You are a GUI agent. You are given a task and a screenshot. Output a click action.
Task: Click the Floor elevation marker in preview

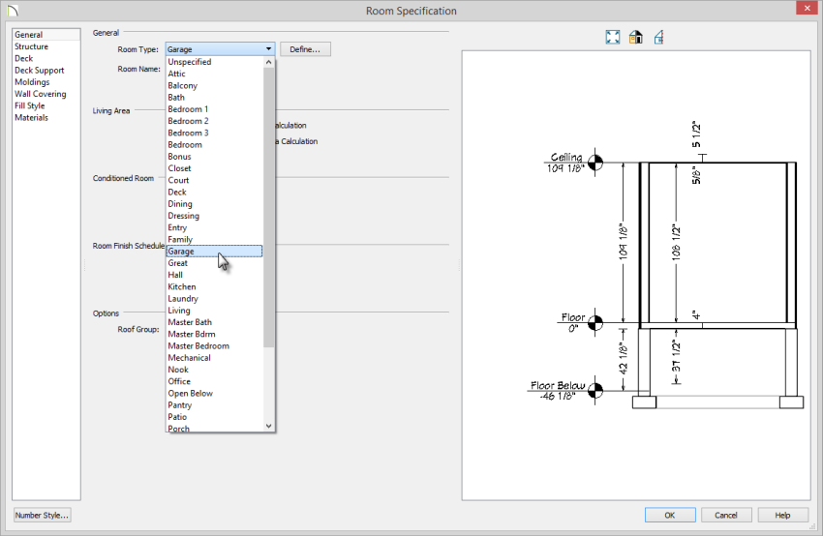(x=594, y=322)
